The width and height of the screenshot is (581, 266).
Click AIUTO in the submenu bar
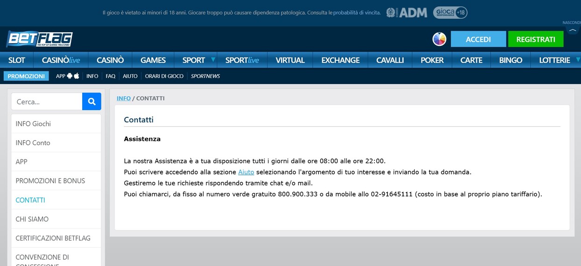[130, 76]
